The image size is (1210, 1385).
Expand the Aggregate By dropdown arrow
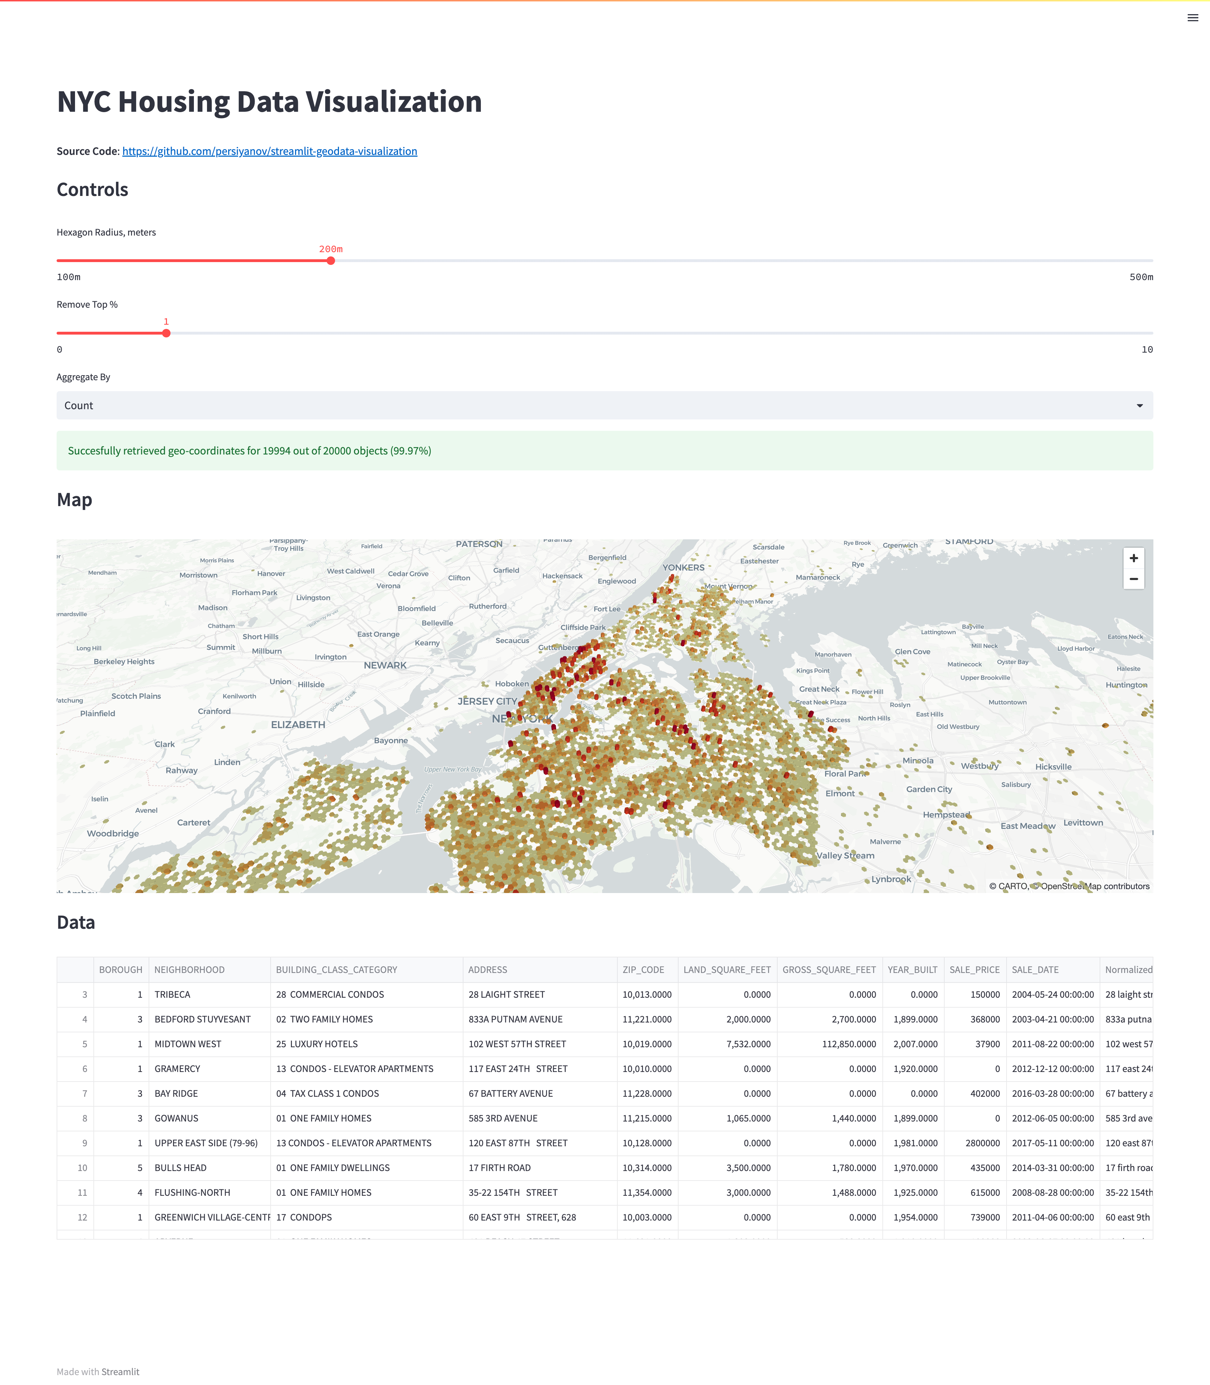pyautogui.click(x=1139, y=406)
